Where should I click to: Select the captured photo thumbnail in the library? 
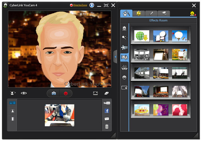point(60,115)
